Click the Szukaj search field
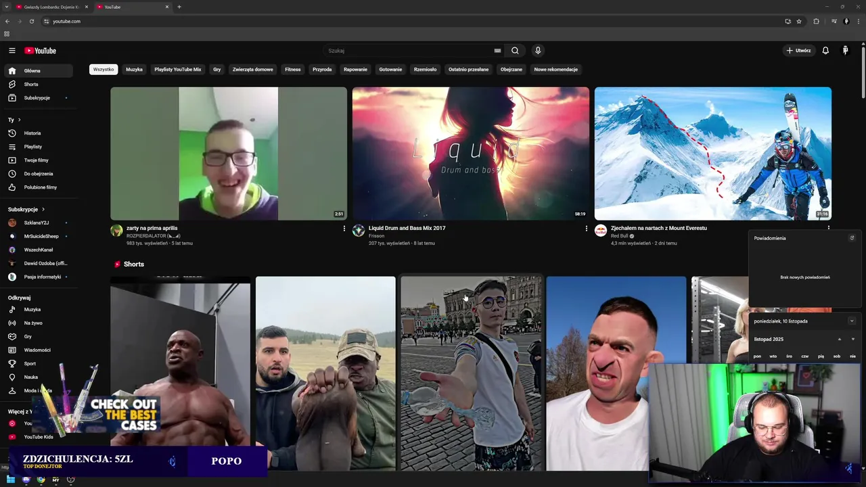This screenshot has height=487, width=866. [410, 51]
